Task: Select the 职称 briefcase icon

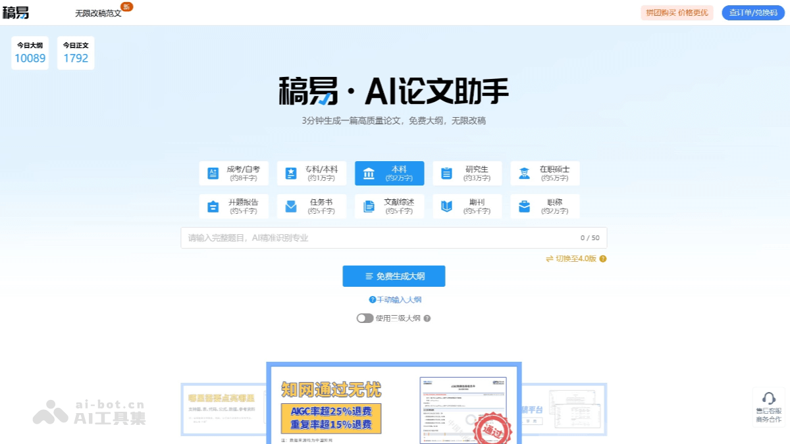Action: [524, 206]
